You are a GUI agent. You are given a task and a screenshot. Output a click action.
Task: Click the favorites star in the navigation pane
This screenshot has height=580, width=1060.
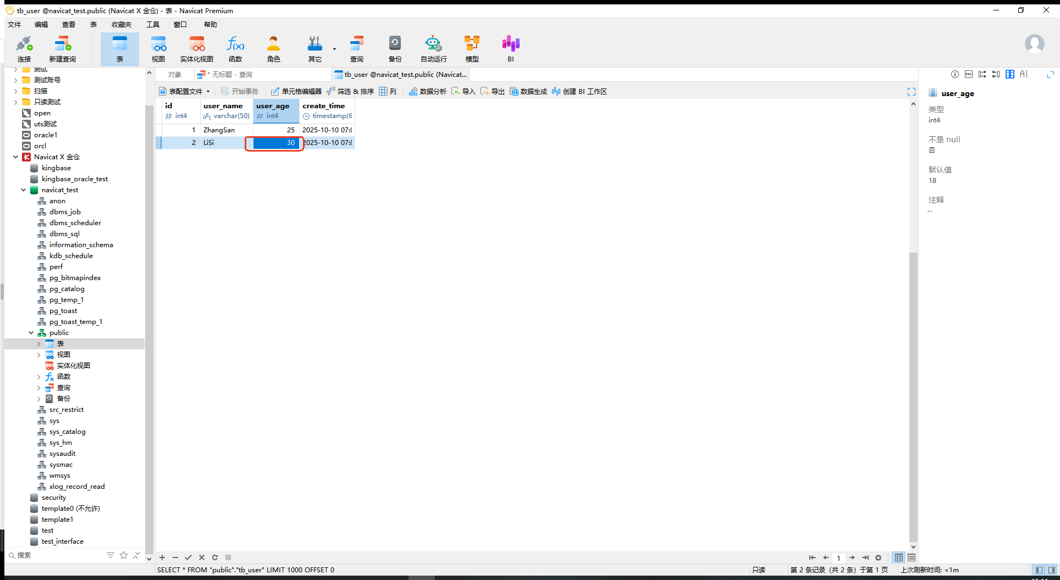[x=124, y=555]
